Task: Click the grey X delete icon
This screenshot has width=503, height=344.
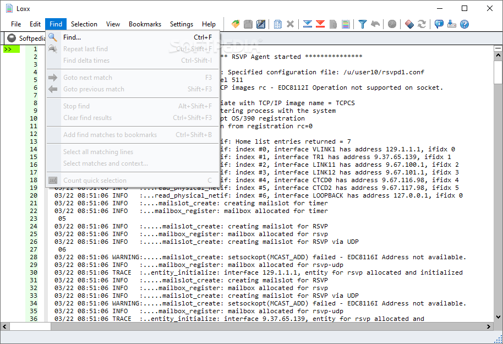Action: [291, 24]
